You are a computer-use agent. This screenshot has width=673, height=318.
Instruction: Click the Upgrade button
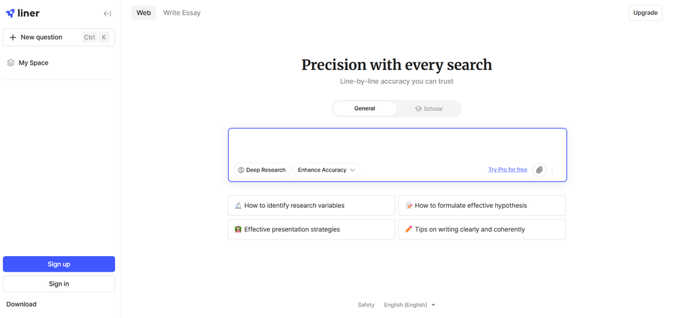point(645,13)
